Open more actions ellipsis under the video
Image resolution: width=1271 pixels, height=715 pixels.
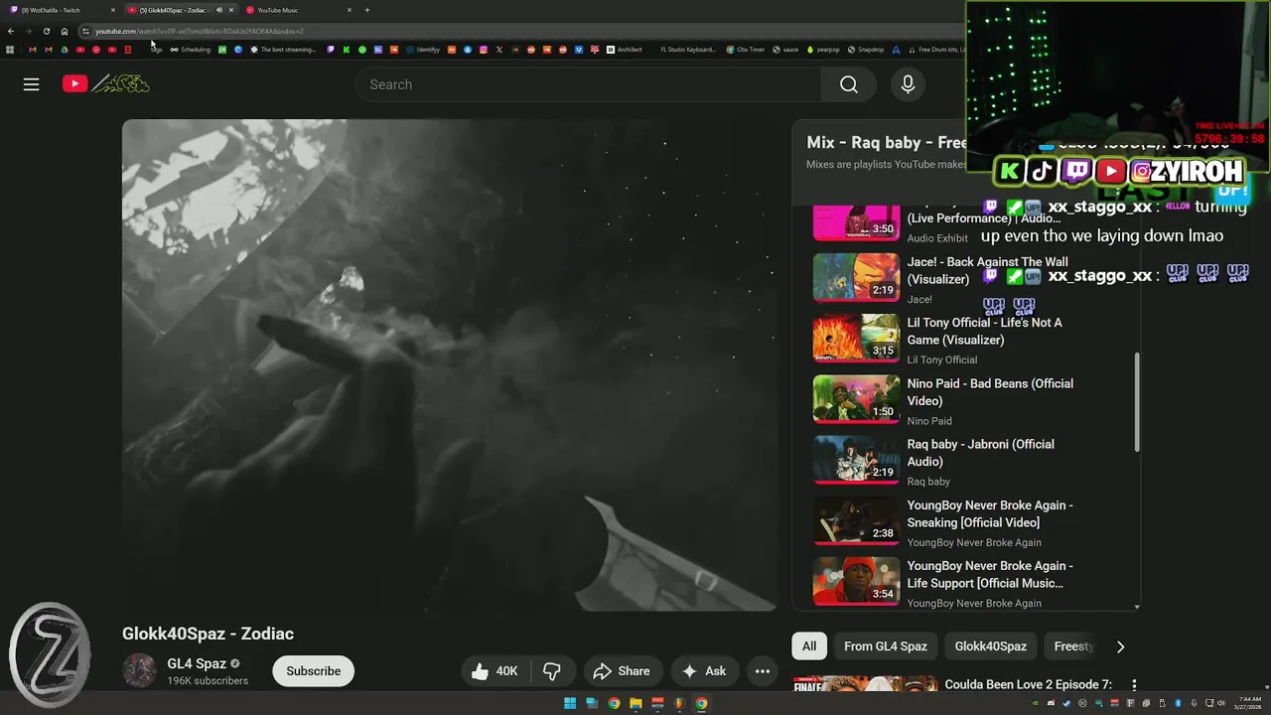click(763, 671)
